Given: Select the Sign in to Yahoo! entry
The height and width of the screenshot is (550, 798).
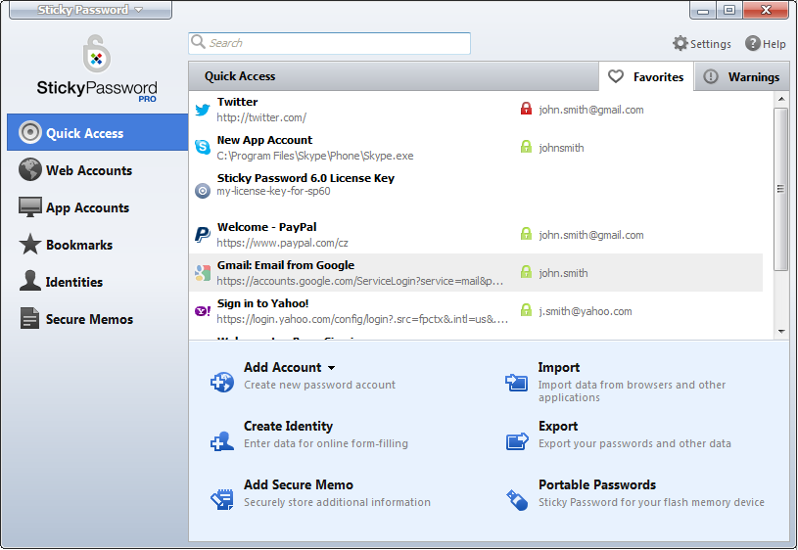Looking at the screenshot, I should click(x=262, y=303).
